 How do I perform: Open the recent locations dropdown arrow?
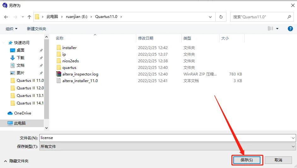[x=23, y=17]
